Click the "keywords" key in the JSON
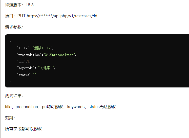 [26, 68]
